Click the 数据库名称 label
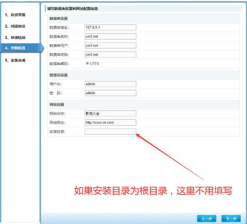This screenshot has height=224, width=247. (59, 36)
